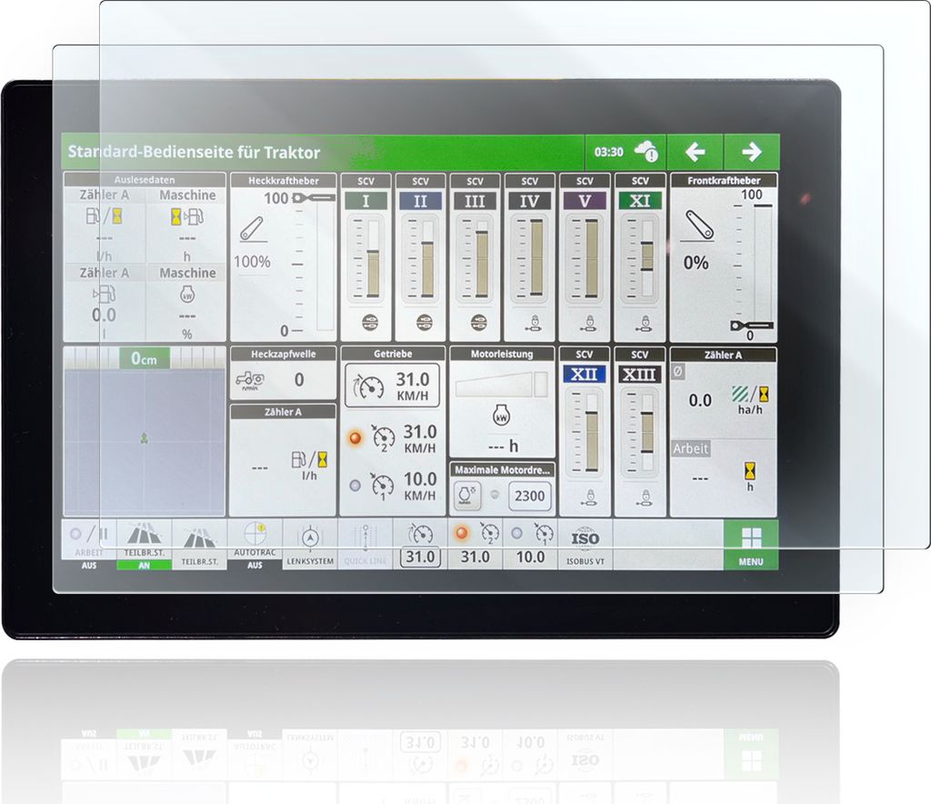The image size is (931, 804).
Task: Open SCV XII valve tile
Action: click(x=585, y=432)
